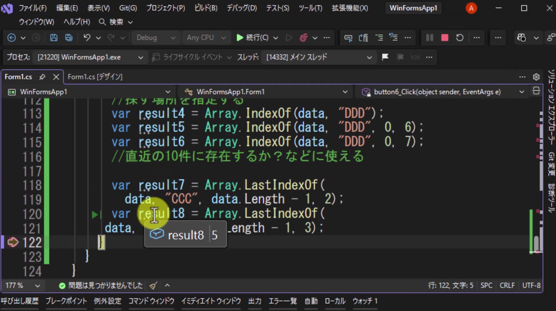556x311 pixels.
Task: Restart the debug session icon
Action: (460, 38)
